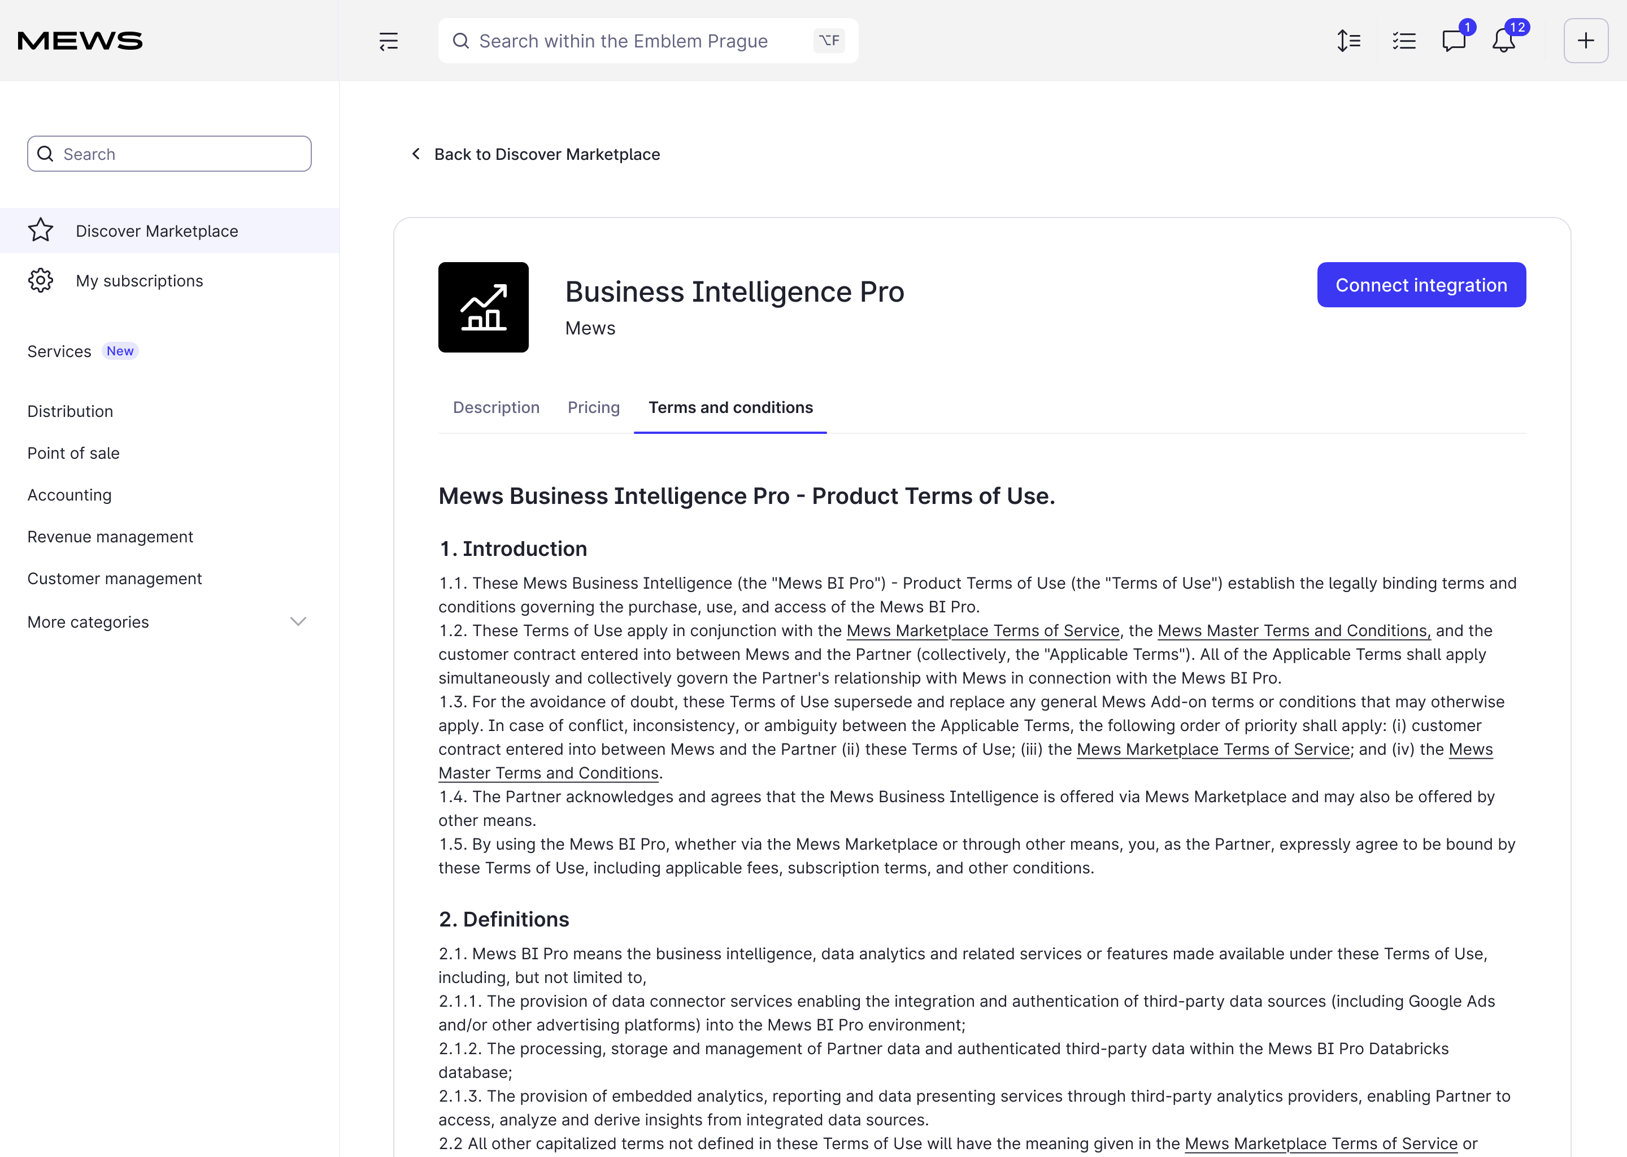This screenshot has height=1157, width=1627.
Task: Switch to the Description tab
Action: 496,407
